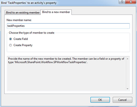Click the dialog title bar text
The height and width of the screenshot is (107, 137).
coord(29,3)
